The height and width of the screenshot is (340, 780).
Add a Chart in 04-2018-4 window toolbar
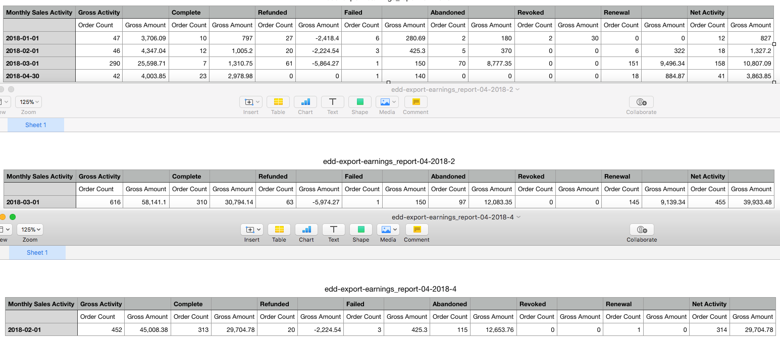(x=306, y=230)
